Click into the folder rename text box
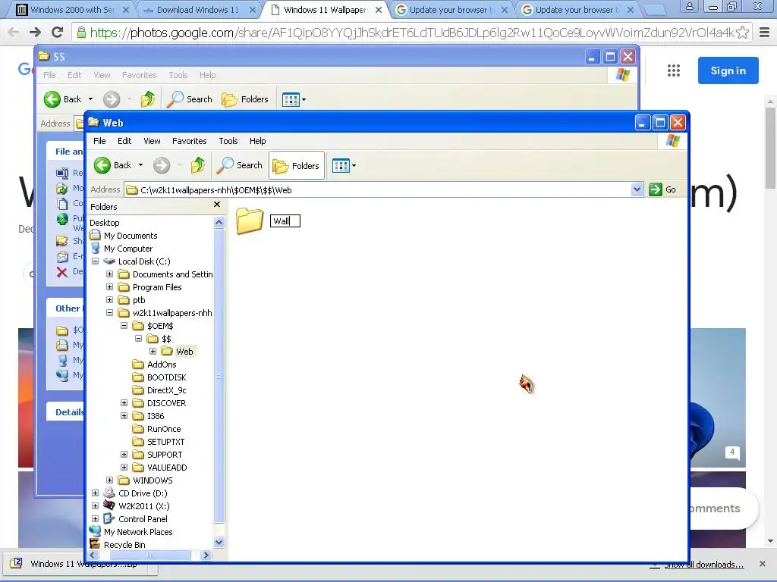Image resolution: width=777 pixels, height=582 pixels. [285, 221]
